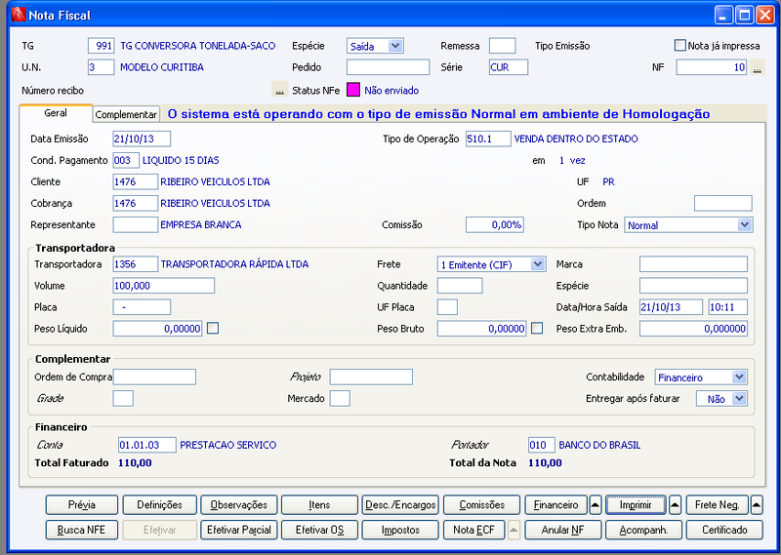The height and width of the screenshot is (555, 781).
Task: Click the up-arrow button beside Financeiro
Action: 596,504
